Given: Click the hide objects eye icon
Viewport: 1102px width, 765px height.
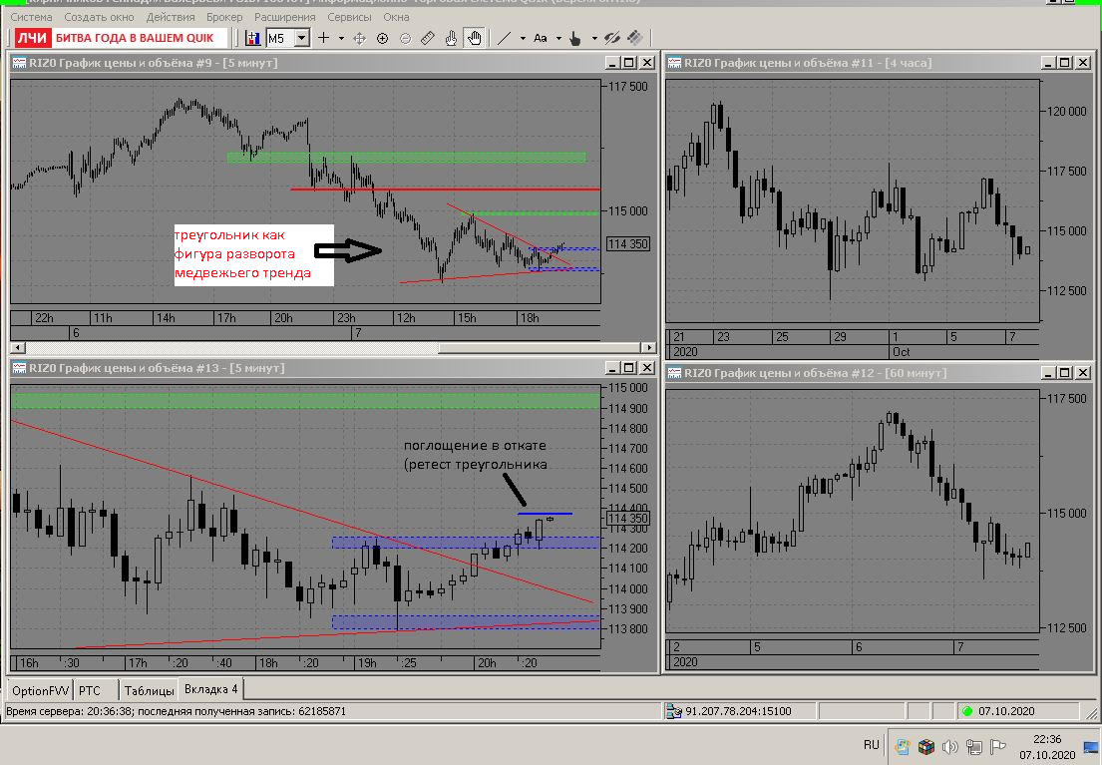Looking at the screenshot, I should coord(612,38).
